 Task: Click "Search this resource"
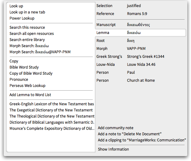[x=27, y=28]
